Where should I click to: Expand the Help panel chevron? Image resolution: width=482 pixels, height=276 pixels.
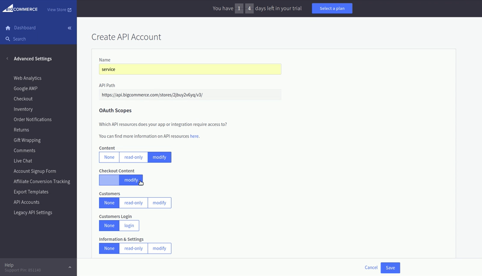coord(70,267)
